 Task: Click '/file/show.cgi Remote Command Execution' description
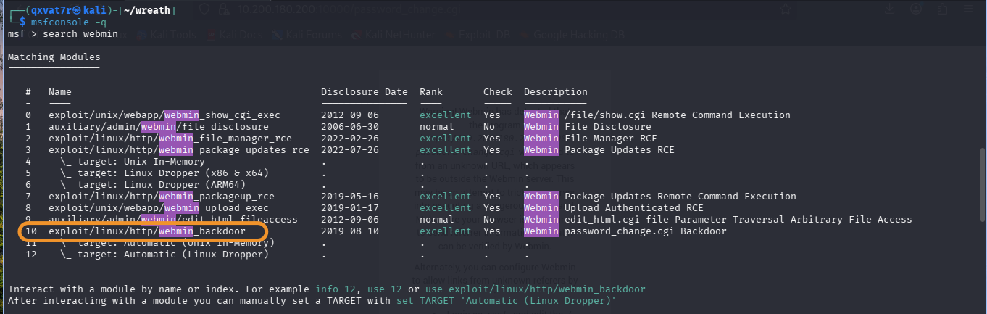(678, 115)
